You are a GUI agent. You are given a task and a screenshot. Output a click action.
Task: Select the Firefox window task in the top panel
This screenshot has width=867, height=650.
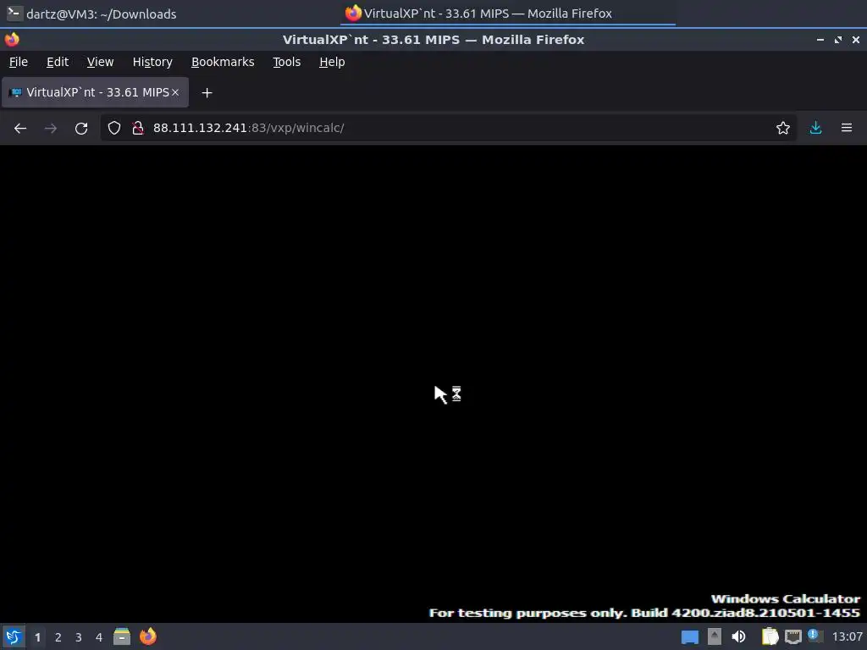508,14
